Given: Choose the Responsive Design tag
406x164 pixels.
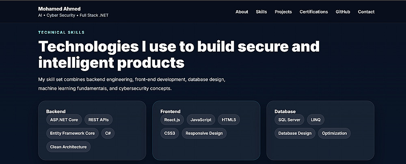Looking at the screenshot, I should [x=204, y=133].
